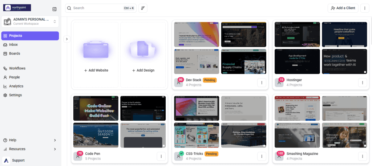Click the Code Pen client avatar
Image resolution: width=372 pixels, height=166 pixels.
[x=78, y=156]
